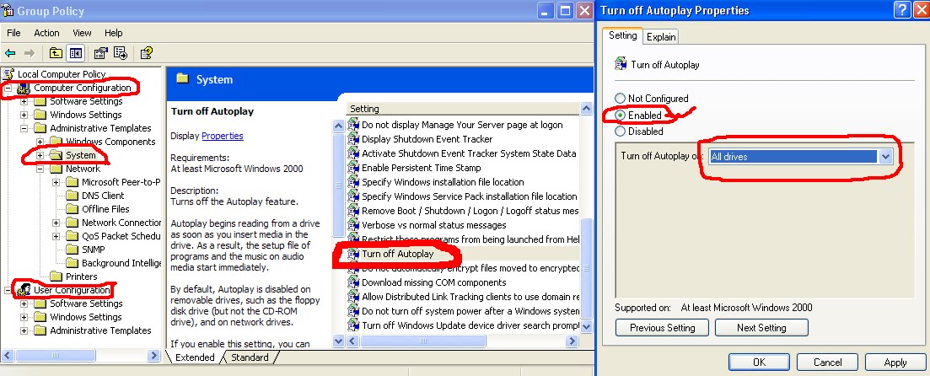
Task: Click the policy icon beside Turn off Autoplay row
Action: (x=353, y=254)
